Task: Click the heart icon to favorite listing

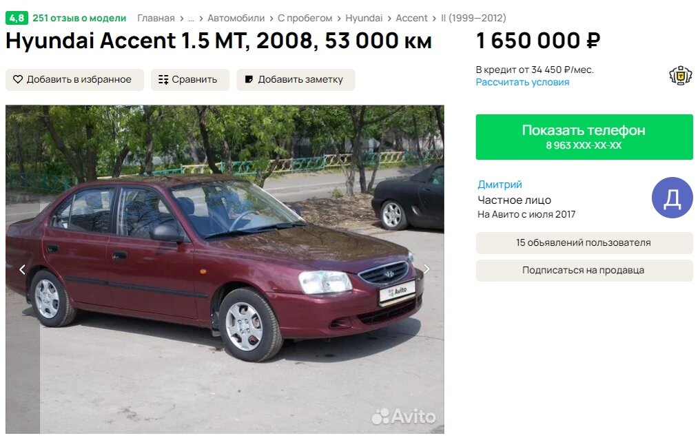Action: [18, 80]
